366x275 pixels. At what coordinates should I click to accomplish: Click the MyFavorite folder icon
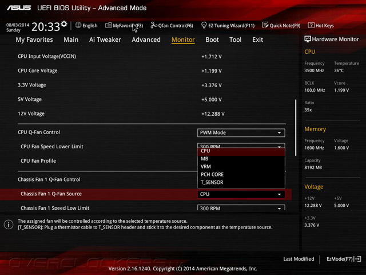pos(108,25)
